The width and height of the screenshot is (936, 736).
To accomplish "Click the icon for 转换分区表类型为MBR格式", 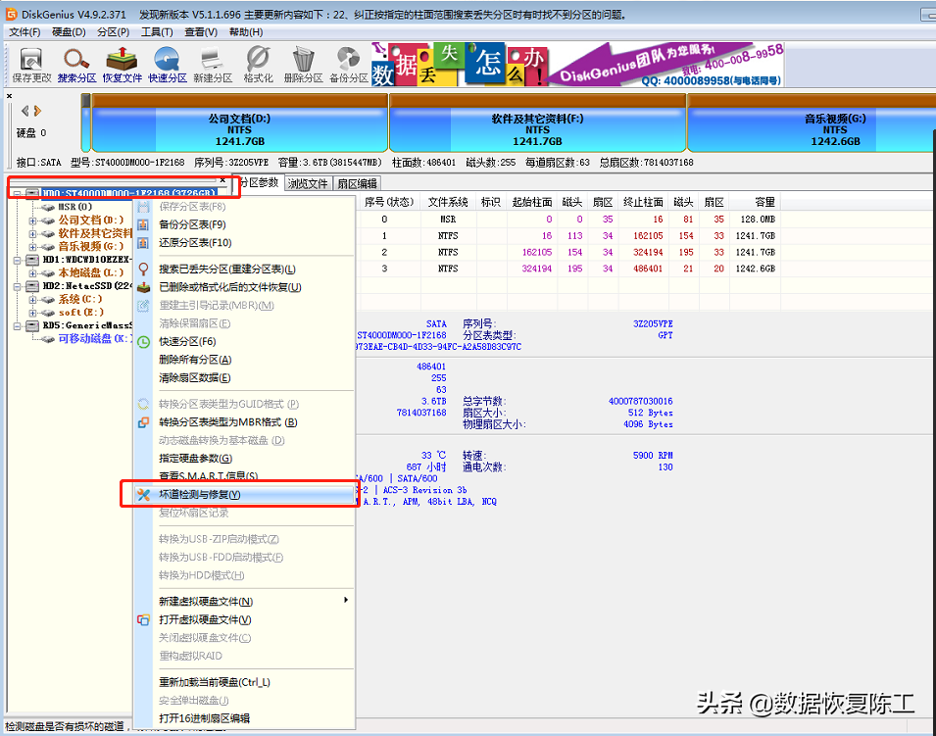I will coord(143,422).
